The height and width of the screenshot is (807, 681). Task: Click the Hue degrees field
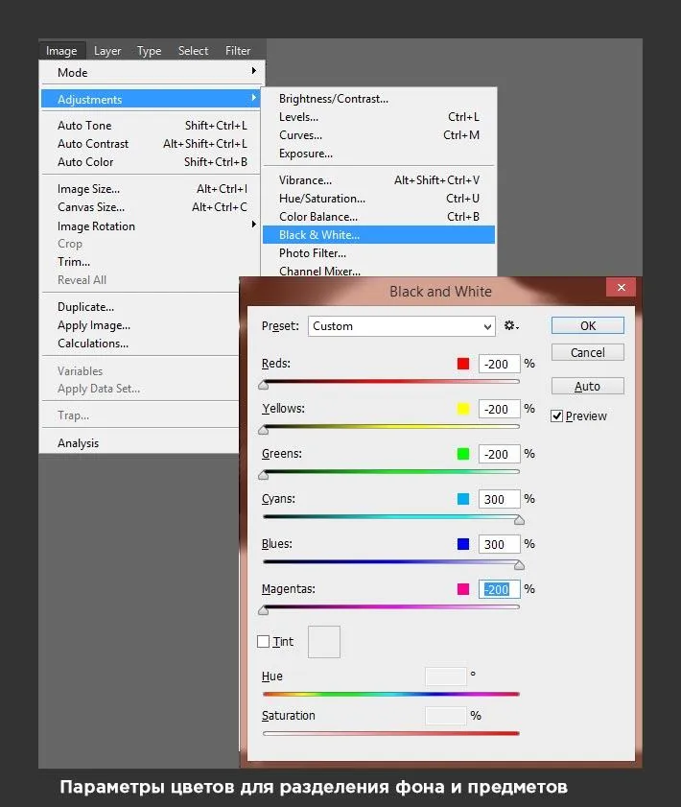click(446, 676)
